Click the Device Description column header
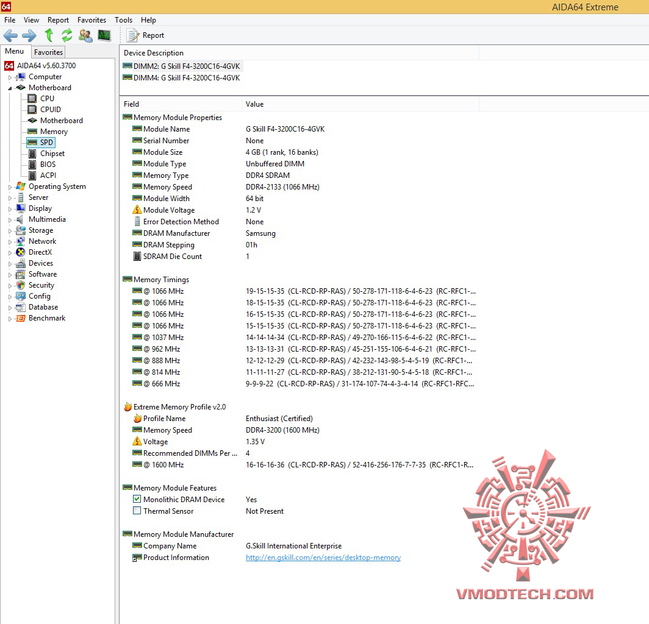Screen dimensions: 649x624 (x=299, y=53)
